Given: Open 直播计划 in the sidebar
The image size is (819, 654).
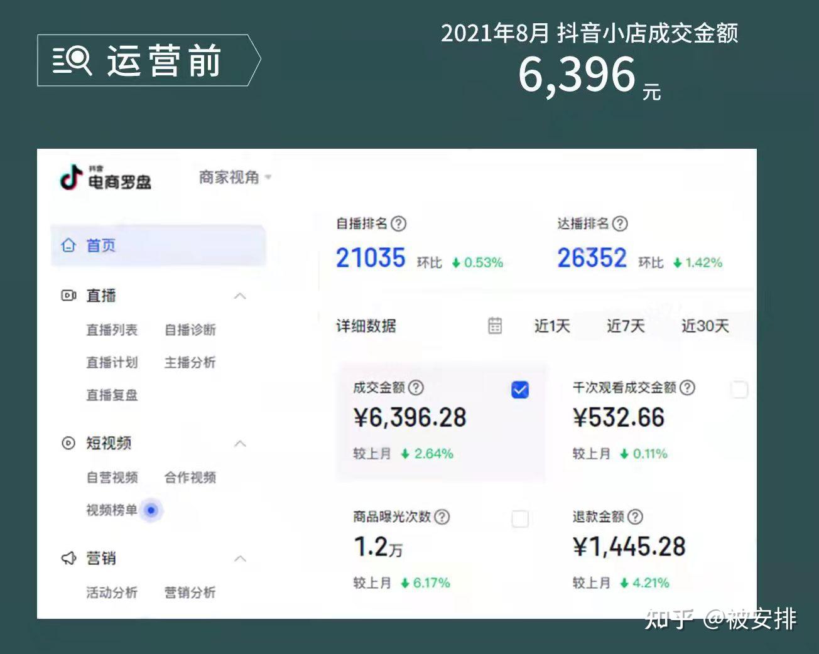Looking at the screenshot, I should 112,363.
